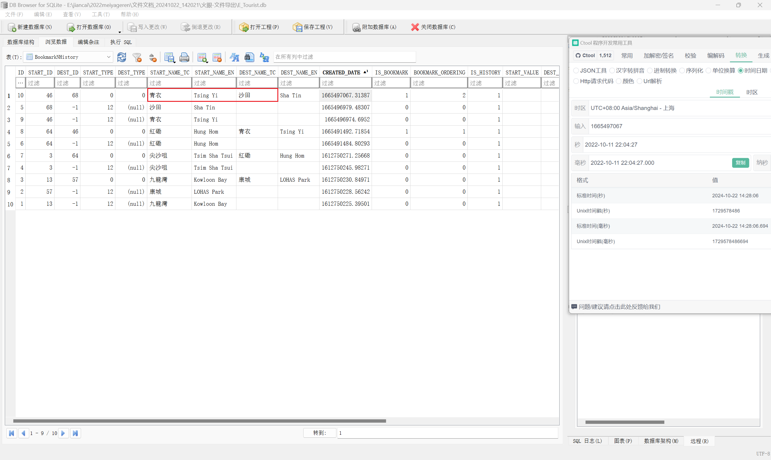Image resolution: width=771 pixels, height=460 pixels.
Task: Go to next page navigation button
Action: pos(63,433)
